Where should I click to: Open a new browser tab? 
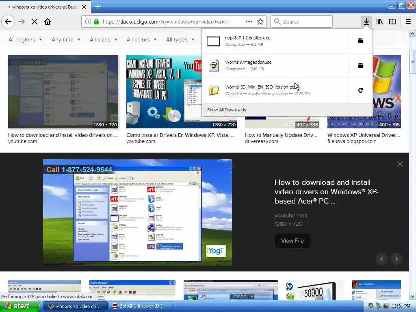tap(98, 6)
